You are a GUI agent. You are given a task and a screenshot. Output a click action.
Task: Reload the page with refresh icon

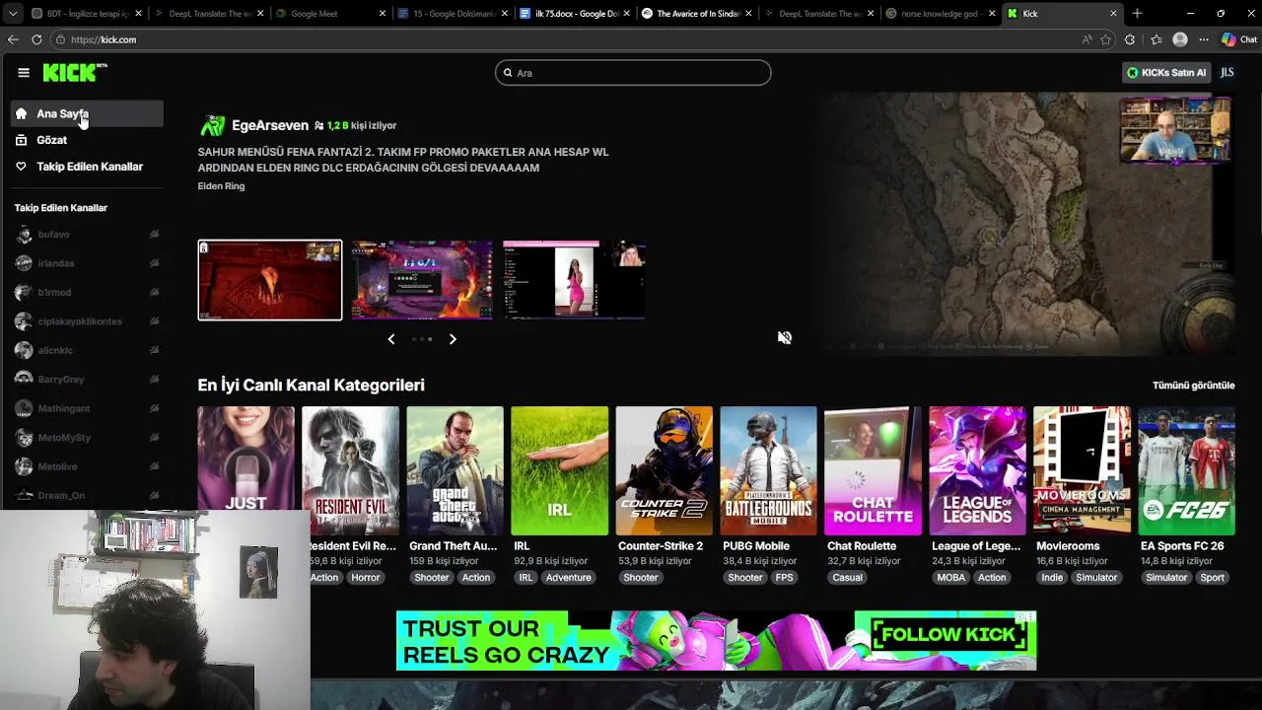point(36,39)
